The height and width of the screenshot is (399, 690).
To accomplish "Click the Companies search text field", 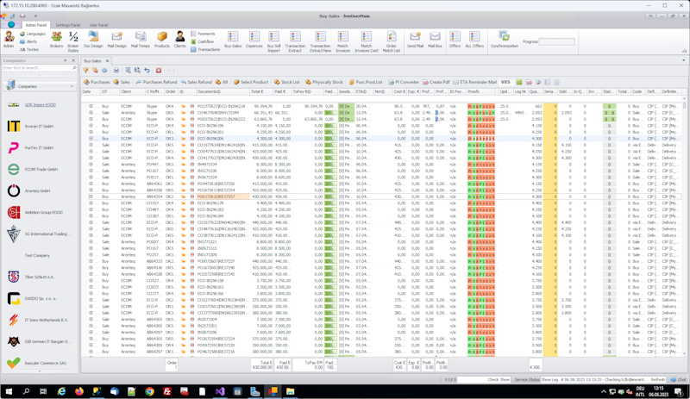I will [x=37, y=68].
